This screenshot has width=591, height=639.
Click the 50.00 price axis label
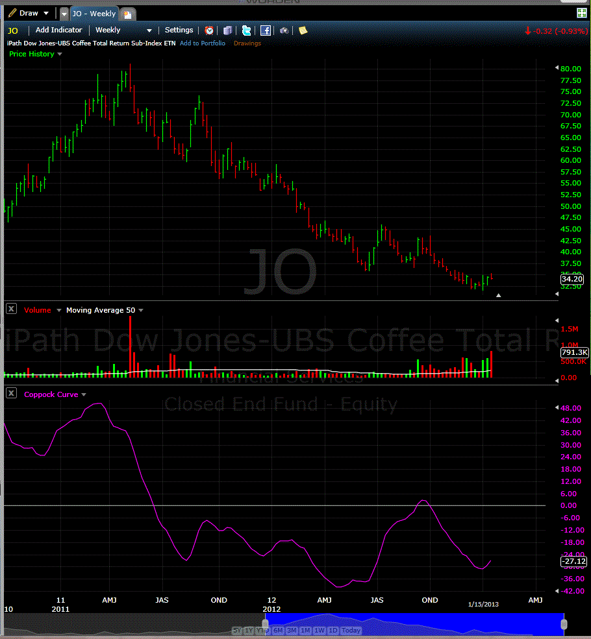pyautogui.click(x=571, y=206)
